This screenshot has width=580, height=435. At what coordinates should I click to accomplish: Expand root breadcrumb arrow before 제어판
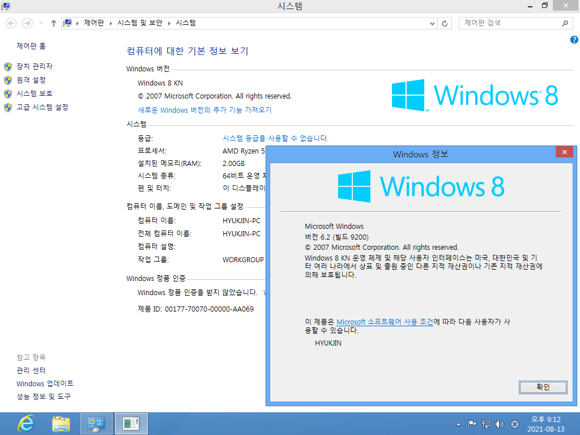pos(77,23)
